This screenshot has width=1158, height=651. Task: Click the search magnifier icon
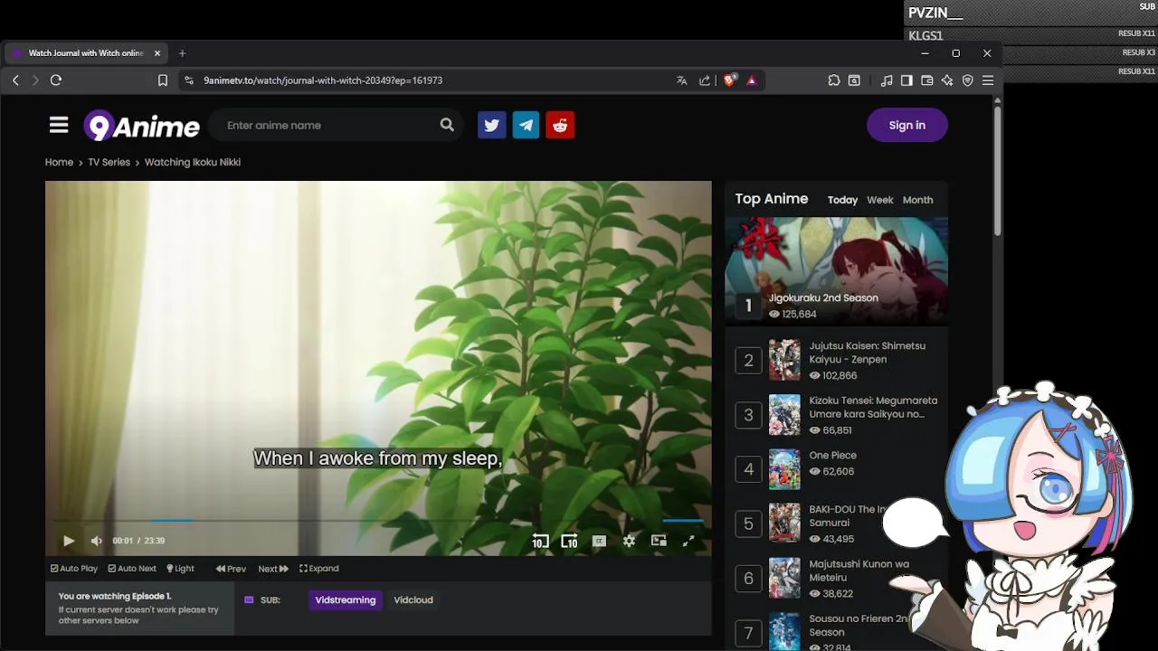click(447, 125)
